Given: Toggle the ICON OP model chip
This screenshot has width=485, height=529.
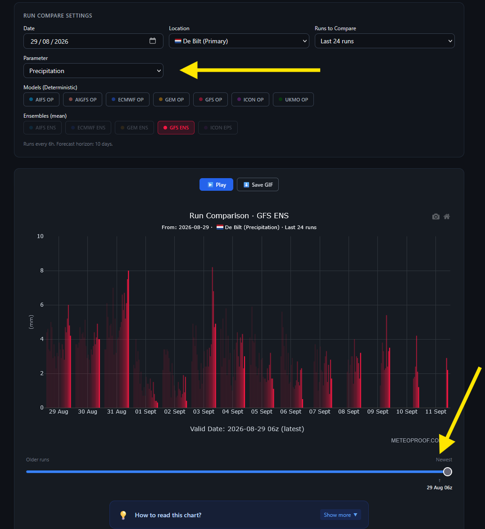Looking at the screenshot, I should [250, 100].
